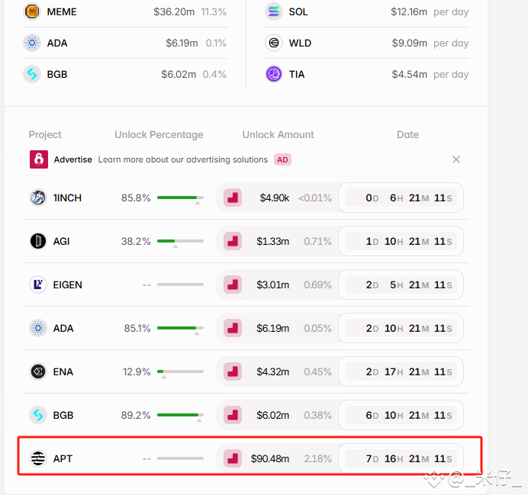Open the 1INCH project name

click(67, 198)
